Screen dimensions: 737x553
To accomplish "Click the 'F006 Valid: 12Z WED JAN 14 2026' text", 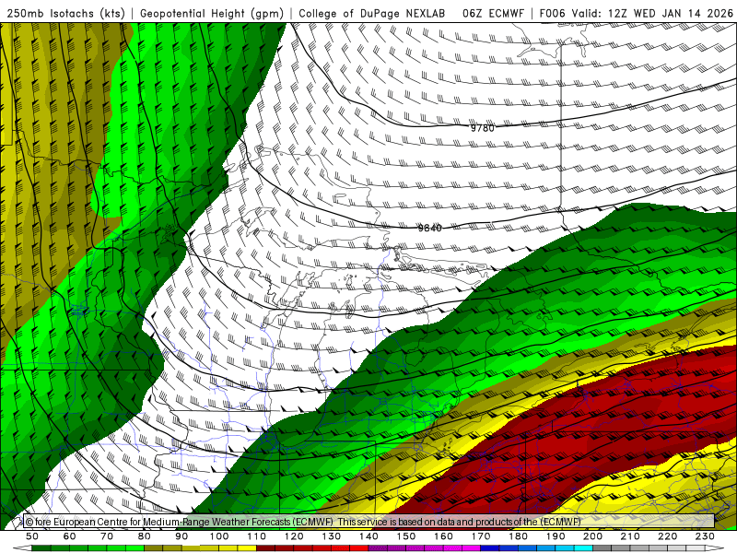I will [x=637, y=14].
